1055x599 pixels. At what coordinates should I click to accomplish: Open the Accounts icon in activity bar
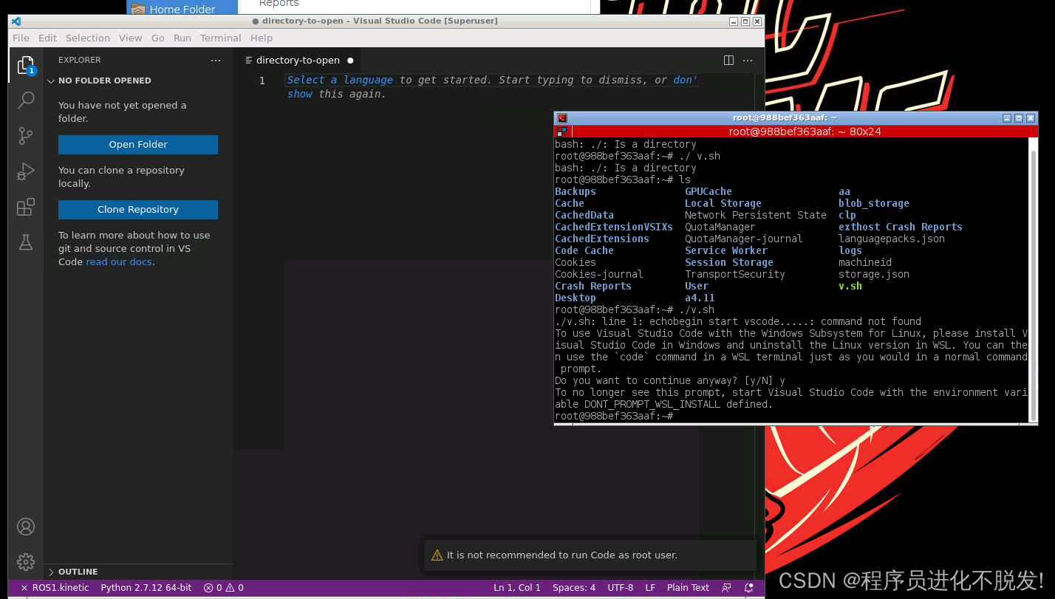click(x=26, y=527)
